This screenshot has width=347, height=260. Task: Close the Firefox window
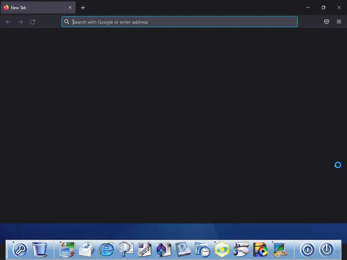[x=339, y=7]
